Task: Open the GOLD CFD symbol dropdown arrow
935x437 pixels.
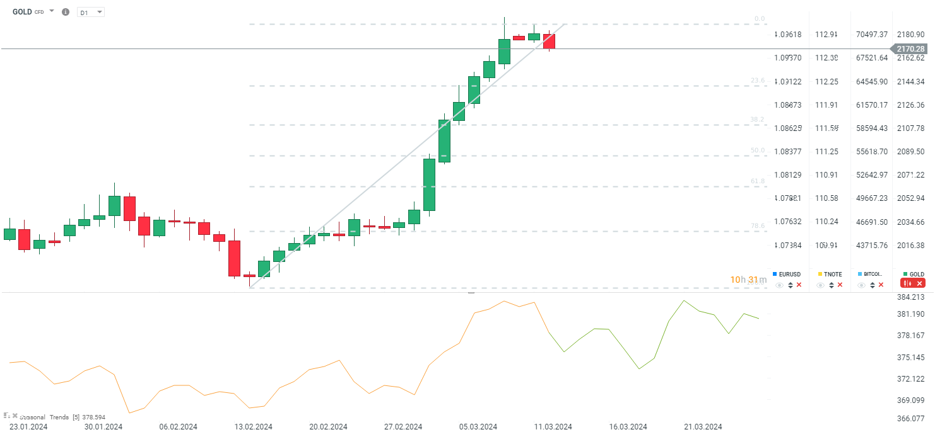Action: (52, 11)
